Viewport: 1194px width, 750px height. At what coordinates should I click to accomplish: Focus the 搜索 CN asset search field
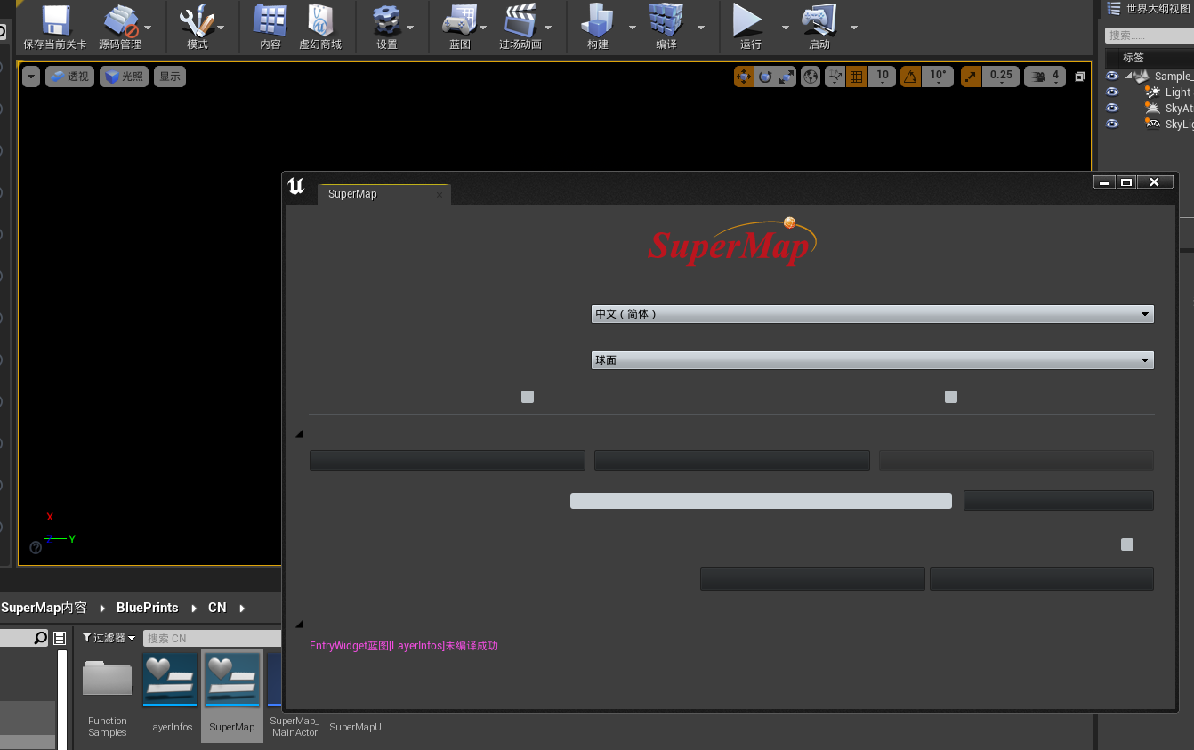pyautogui.click(x=213, y=638)
